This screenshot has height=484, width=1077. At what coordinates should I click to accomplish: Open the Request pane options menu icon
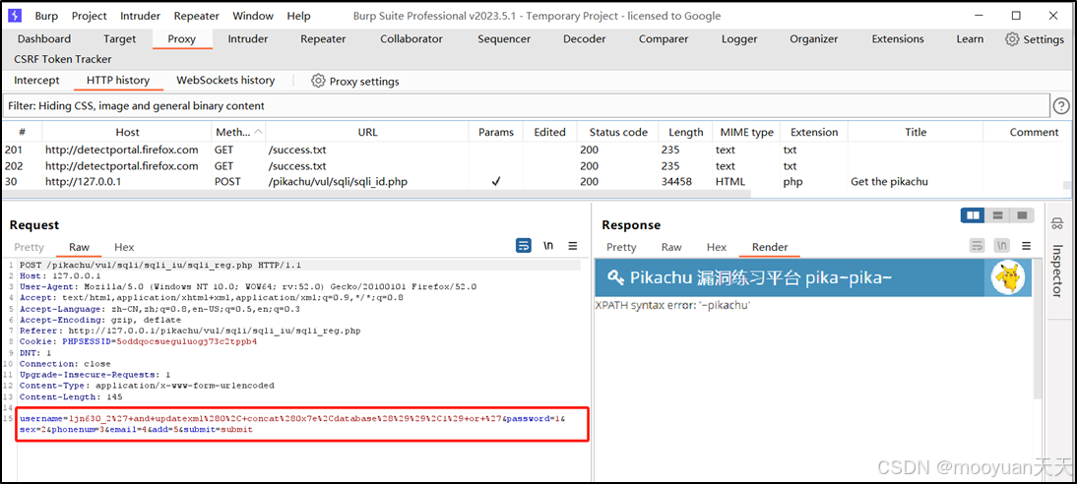coord(573,245)
